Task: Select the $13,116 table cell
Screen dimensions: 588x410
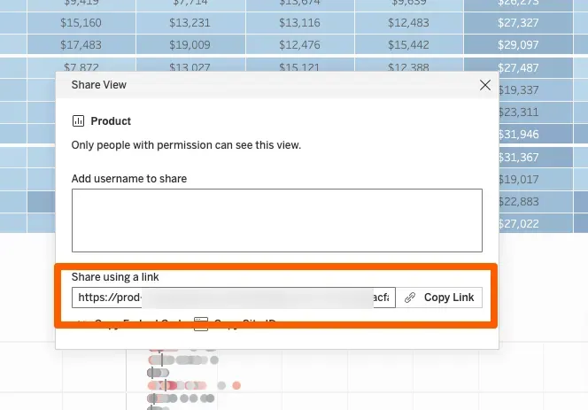Action: click(x=300, y=22)
